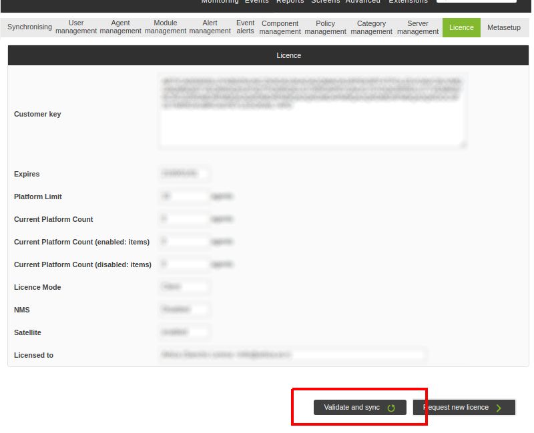Click the Licensed to field
The image size is (534, 433).
pos(292,355)
